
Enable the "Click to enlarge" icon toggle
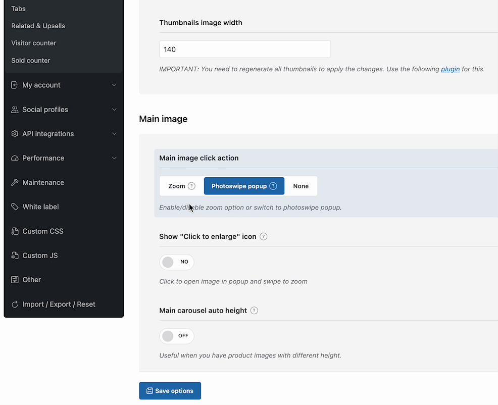tap(176, 262)
